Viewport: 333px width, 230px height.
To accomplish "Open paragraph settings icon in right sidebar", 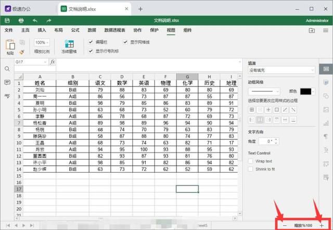I will pos(326,136).
